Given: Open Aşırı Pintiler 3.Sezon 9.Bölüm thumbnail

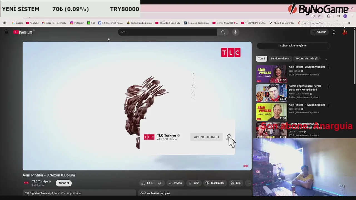Looking at the screenshot, I should 271,74.
